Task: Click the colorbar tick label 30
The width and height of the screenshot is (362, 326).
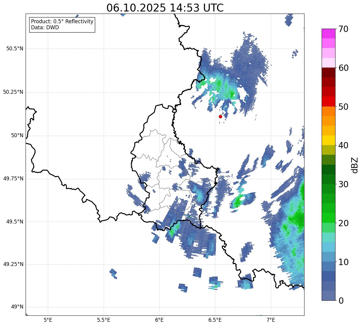Action: coord(343,184)
